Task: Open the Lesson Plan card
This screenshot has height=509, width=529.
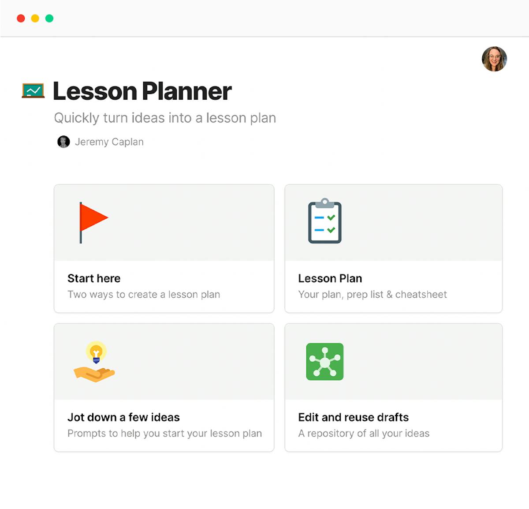Action: click(x=394, y=248)
